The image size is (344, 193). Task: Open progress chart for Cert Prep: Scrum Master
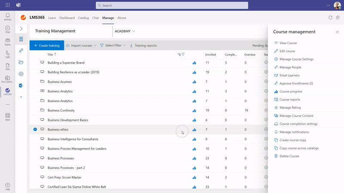pyautogui.click(x=194, y=178)
